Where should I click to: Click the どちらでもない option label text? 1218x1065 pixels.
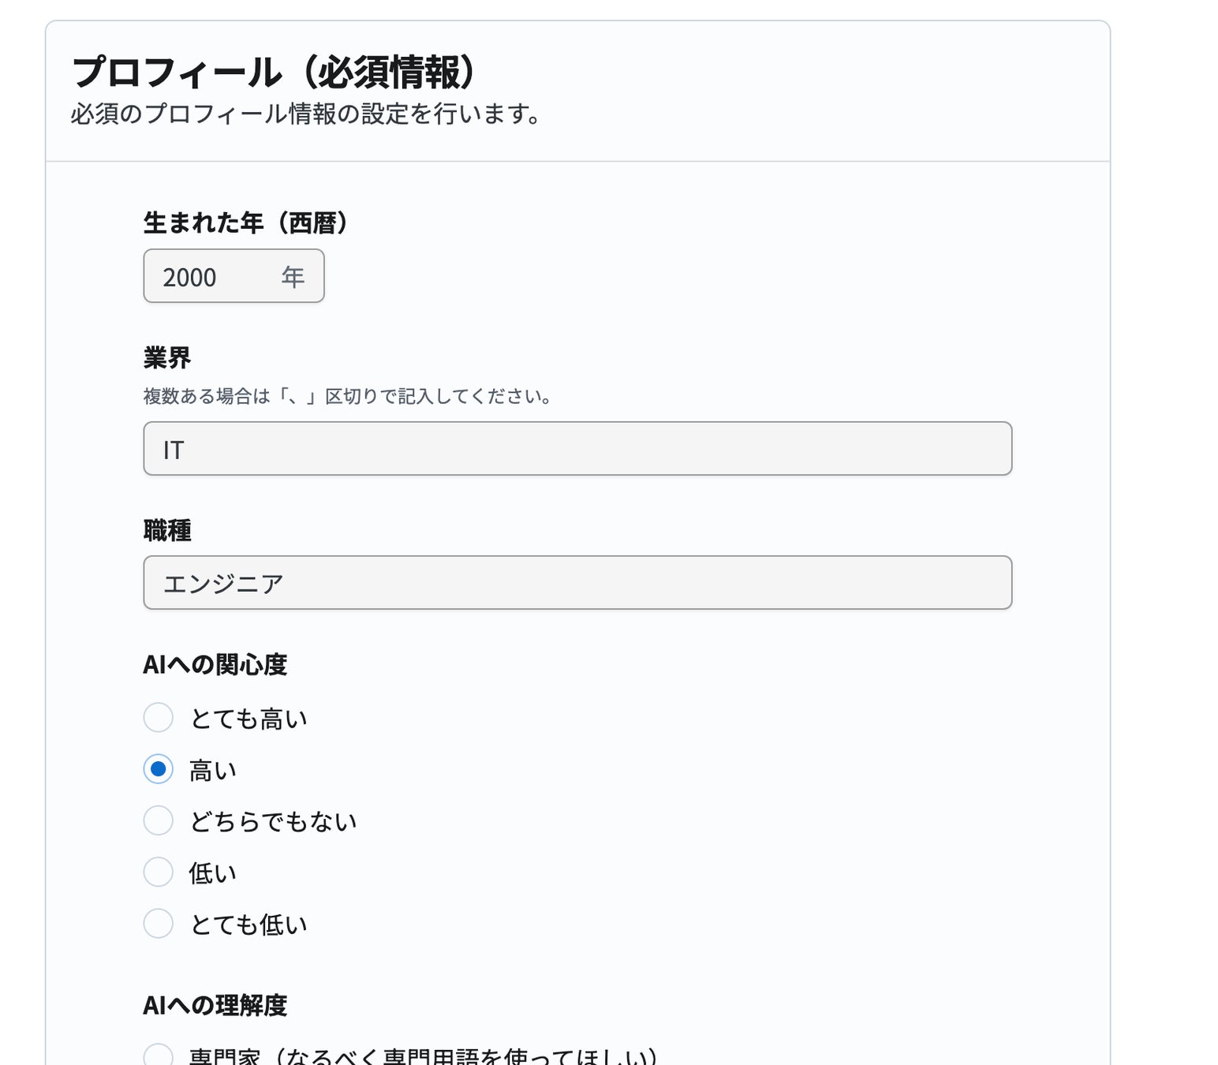pos(273,821)
